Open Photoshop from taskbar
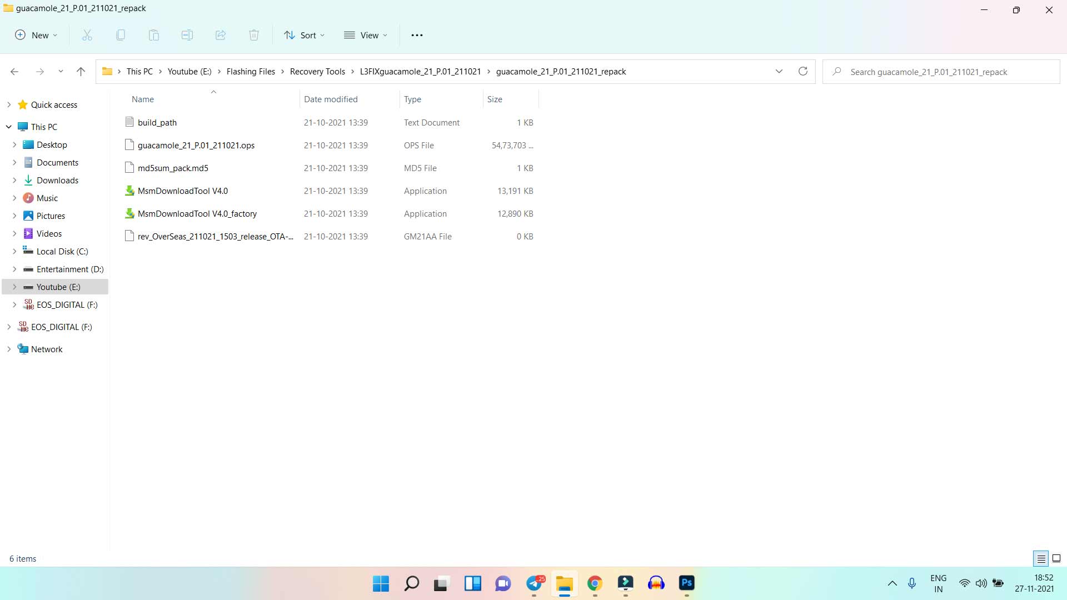Screen dimensions: 1067x600 pos(687,583)
